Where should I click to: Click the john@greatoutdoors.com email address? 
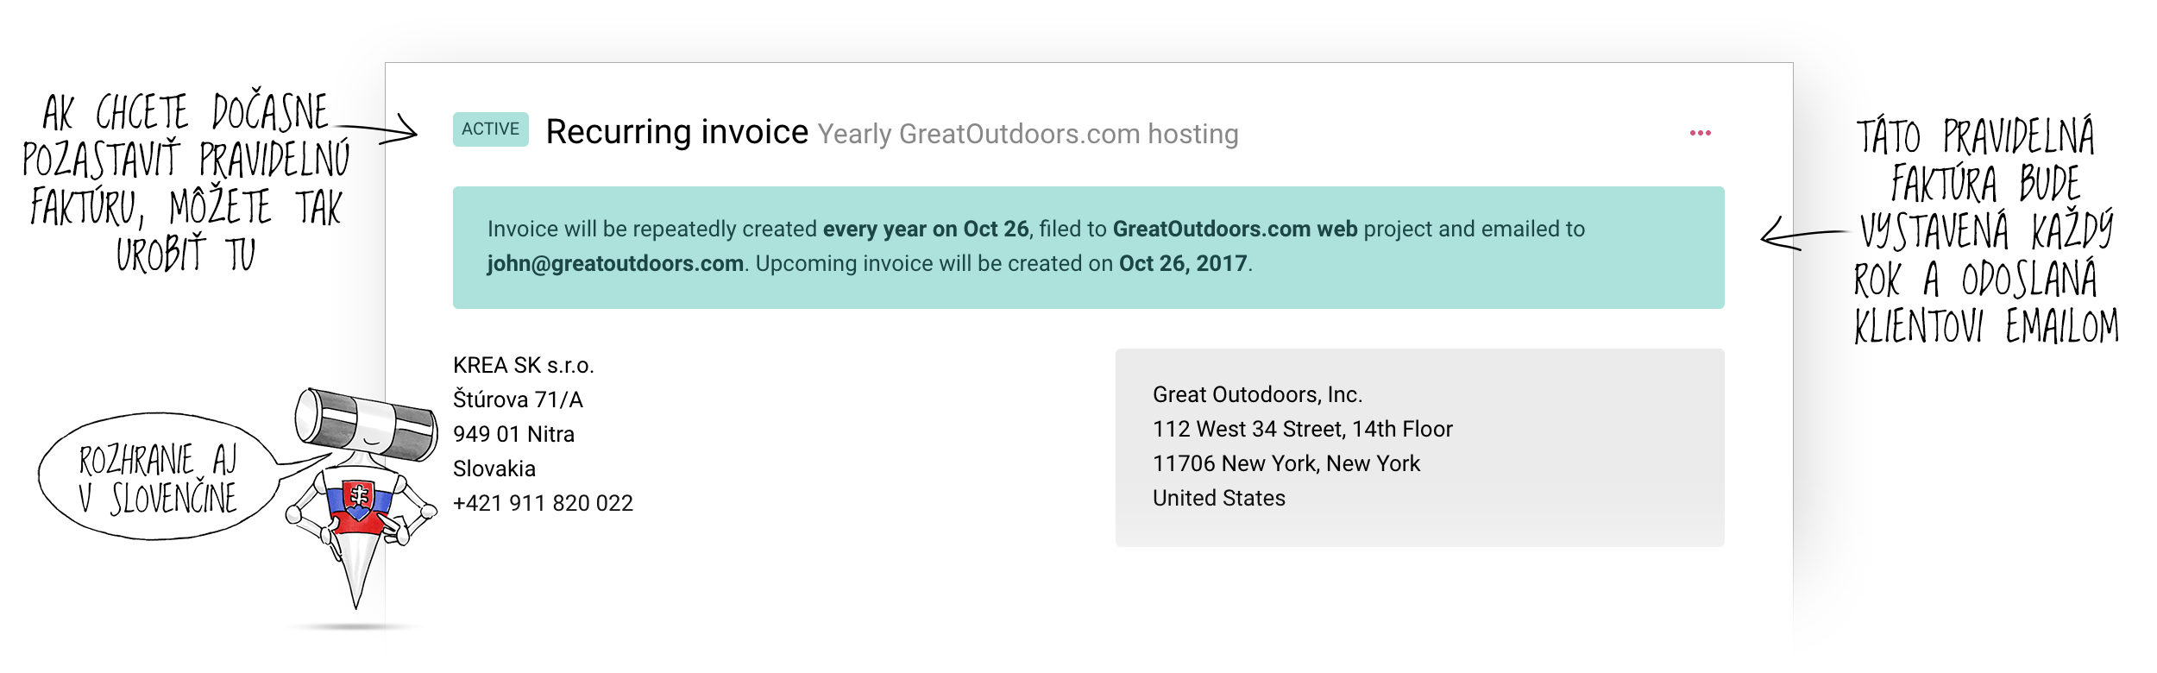pyautogui.click(x=615, y=263)
